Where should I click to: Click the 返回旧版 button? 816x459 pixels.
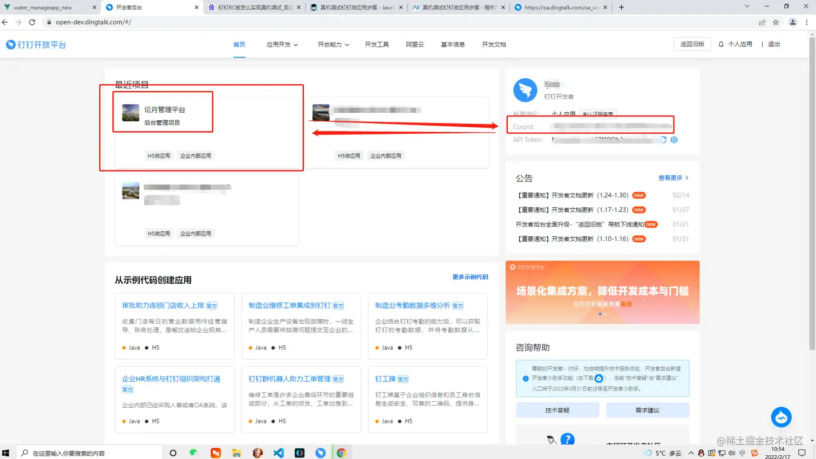point(692,44)
